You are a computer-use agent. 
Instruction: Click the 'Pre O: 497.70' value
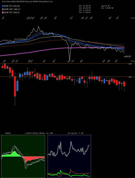click(85, 6)
